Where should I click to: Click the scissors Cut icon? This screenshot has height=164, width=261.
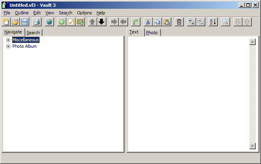[x=148, y=22]
